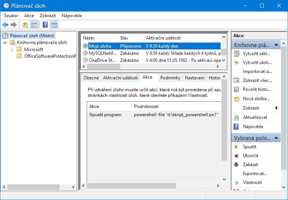Screen dimensions: 288x200
Task: Click the OfficeSoftwareProtectionP folder icon
Action: point(19,56)
